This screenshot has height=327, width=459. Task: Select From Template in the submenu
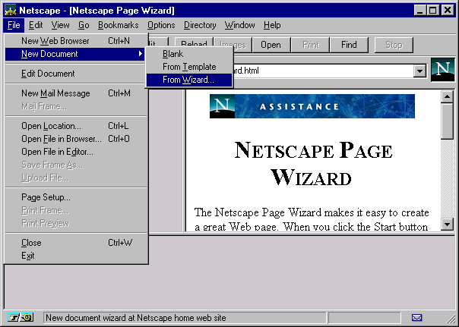coord(189,67)
